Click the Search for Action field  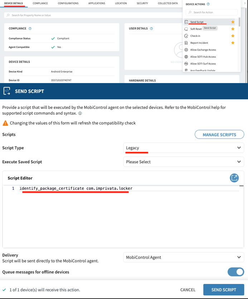tap(211, 12)
